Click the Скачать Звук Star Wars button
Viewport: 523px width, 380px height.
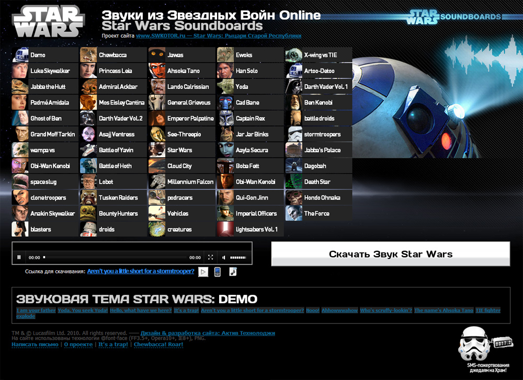(391, 254)
